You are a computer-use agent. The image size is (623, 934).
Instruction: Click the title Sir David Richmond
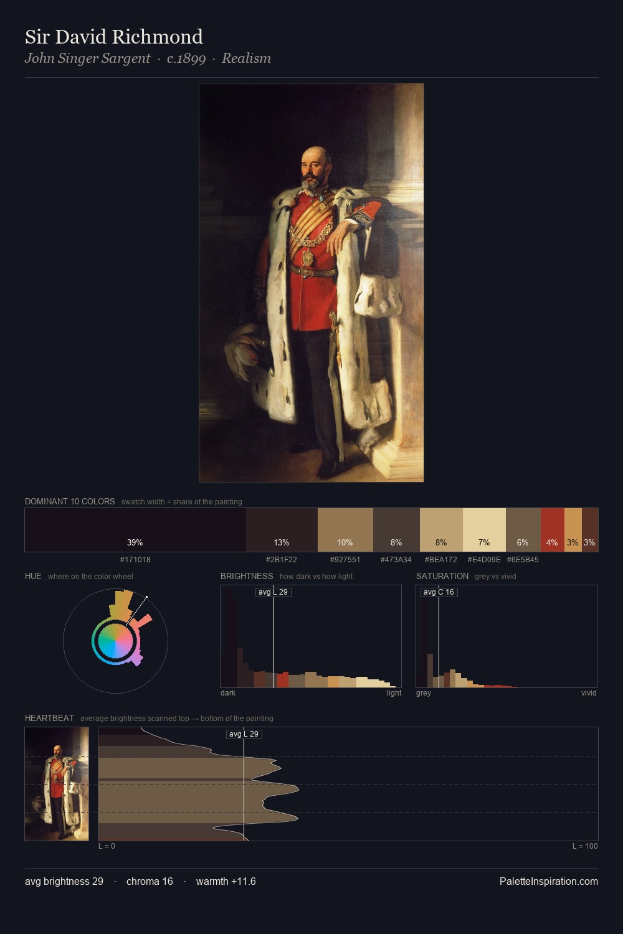coord(114,37)
